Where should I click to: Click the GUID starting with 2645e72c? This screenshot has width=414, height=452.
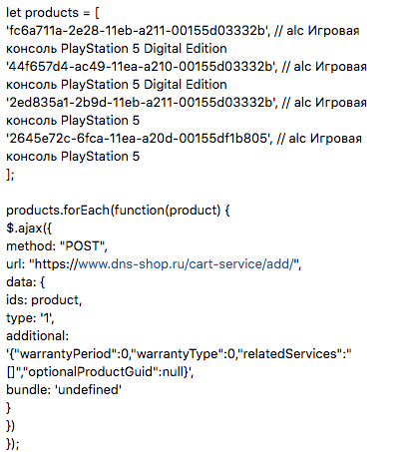tap(138, 139)
